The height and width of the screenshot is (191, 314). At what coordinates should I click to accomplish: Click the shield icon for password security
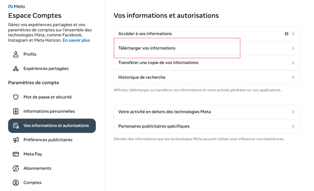[16, 97]
